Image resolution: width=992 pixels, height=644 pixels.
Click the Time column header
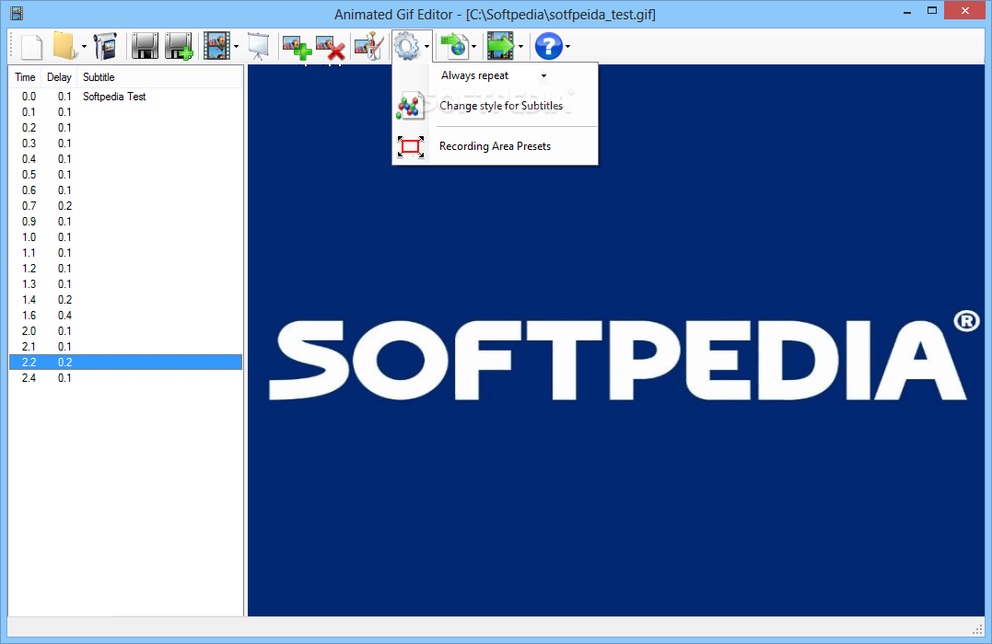tap(25, 77)
